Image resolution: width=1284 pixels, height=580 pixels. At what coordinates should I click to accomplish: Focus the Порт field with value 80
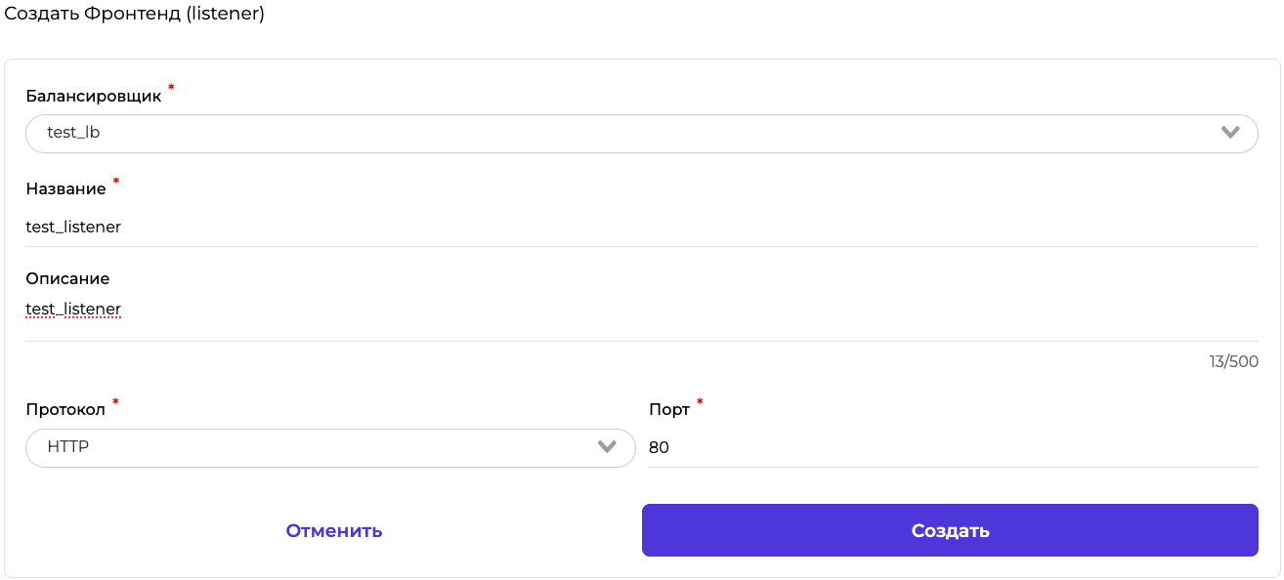[x=953, y=447]
